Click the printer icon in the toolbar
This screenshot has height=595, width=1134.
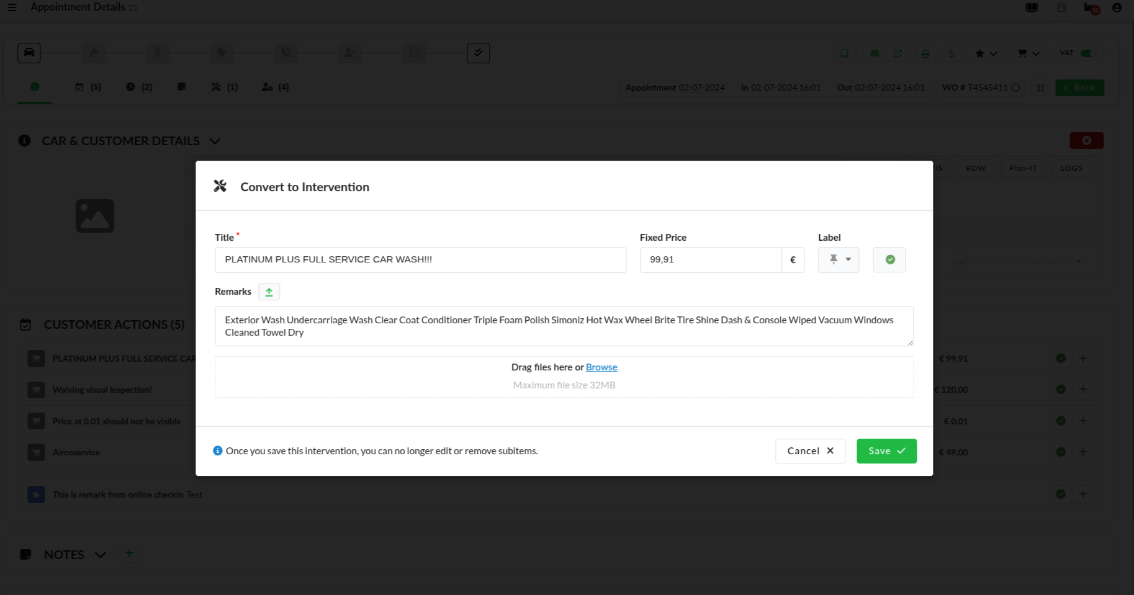click(x=925, y=53)
